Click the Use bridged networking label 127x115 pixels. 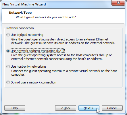point(27,35)
